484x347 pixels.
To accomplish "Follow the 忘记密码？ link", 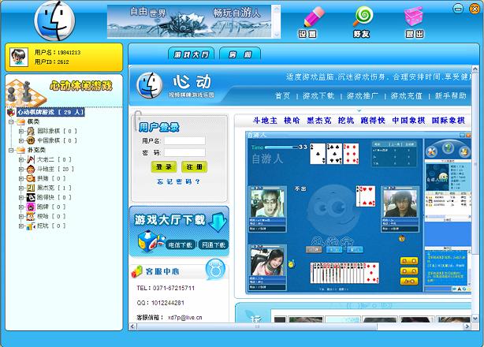I will pos(179,182).
